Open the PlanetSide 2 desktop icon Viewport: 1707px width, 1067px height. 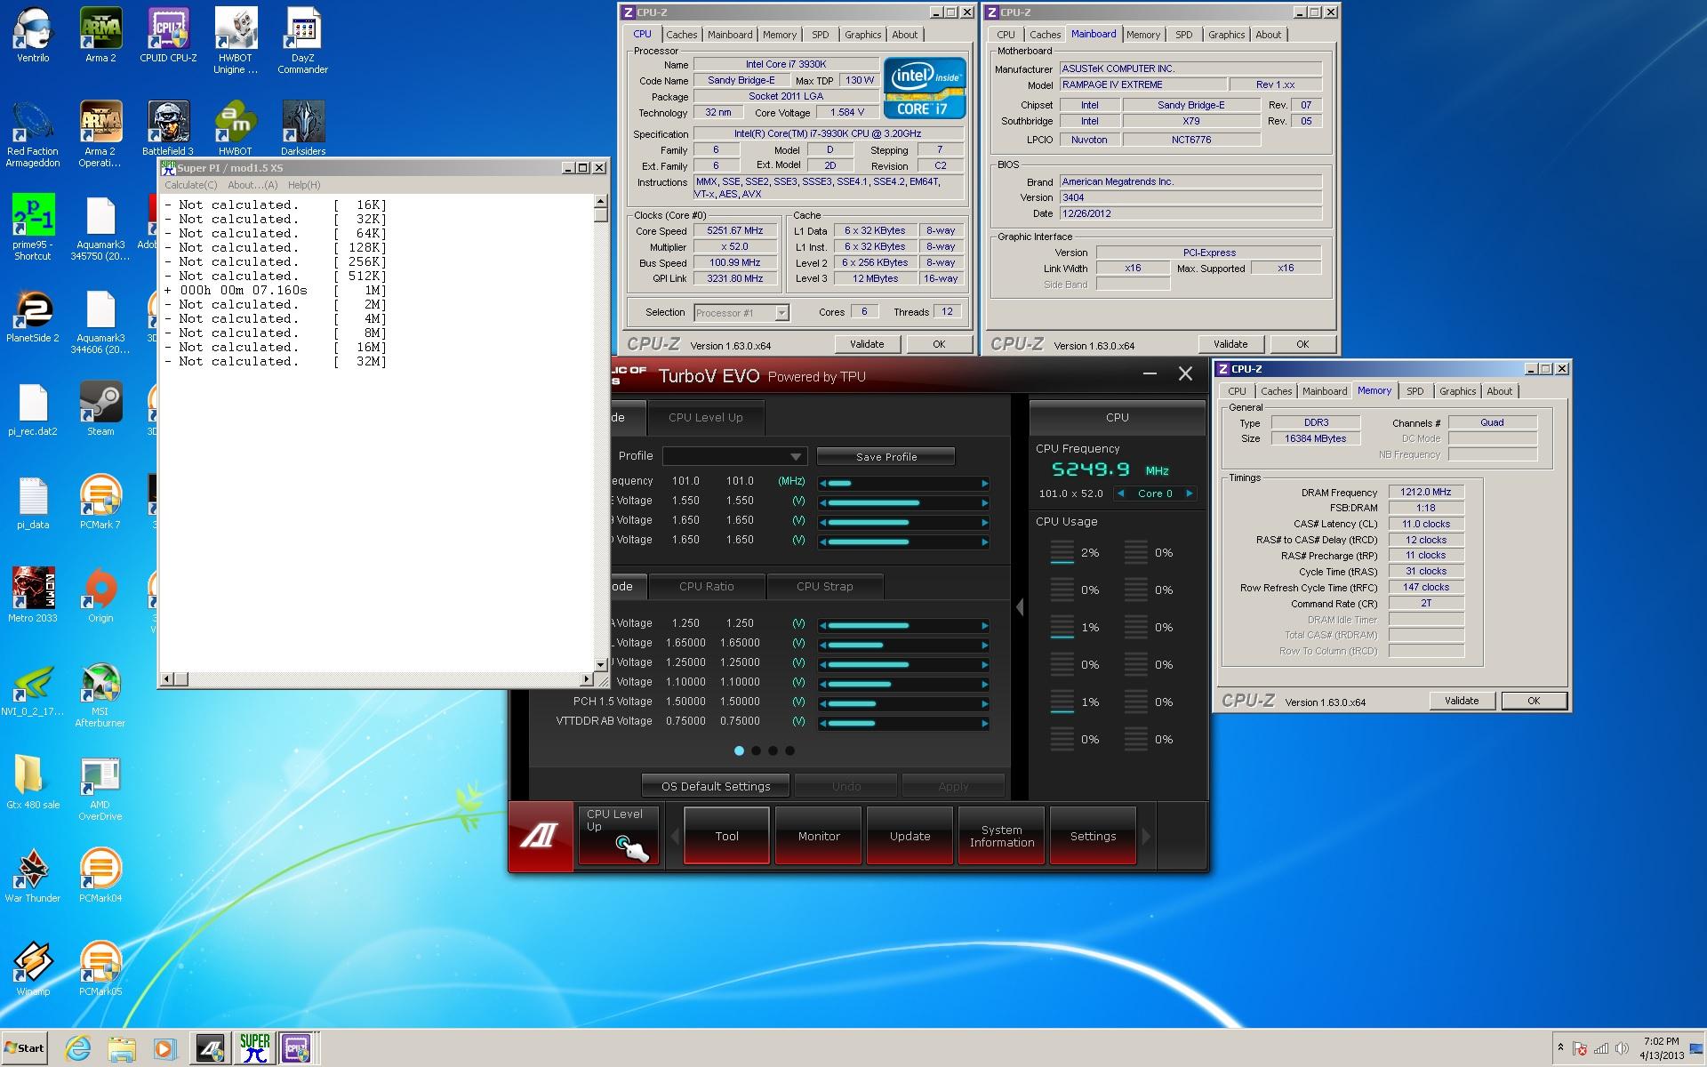pos(33,316)
